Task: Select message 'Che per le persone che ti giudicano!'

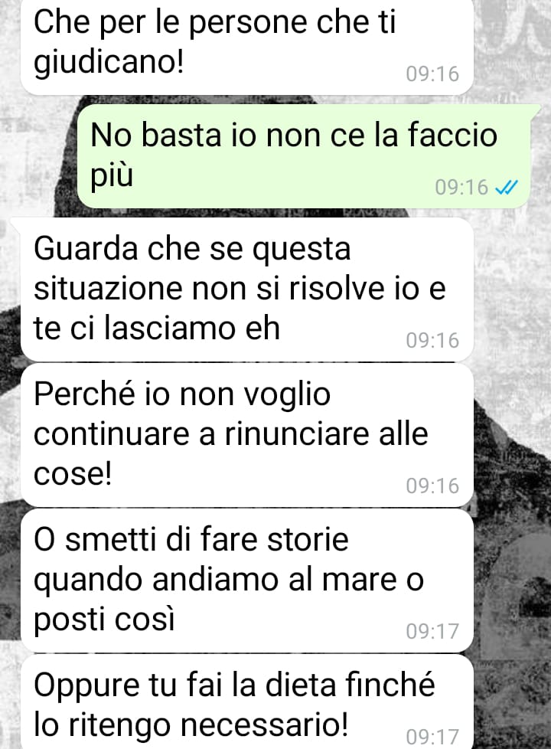Action: pos(247,47)
